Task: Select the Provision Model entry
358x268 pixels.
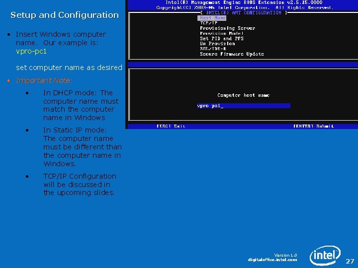Action: tap(221, 33)
